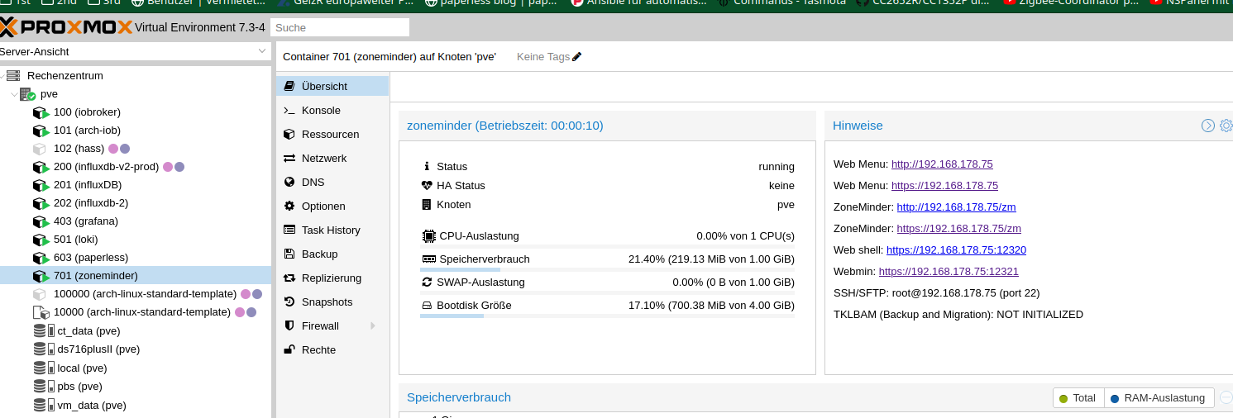The height and width of the screenshot is (418, 1233).
Task: Select container 200 (influxdb-v2-prod)
Action: pos(106,167)
